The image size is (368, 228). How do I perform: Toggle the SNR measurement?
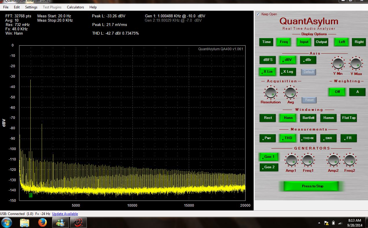pos(328,138)
